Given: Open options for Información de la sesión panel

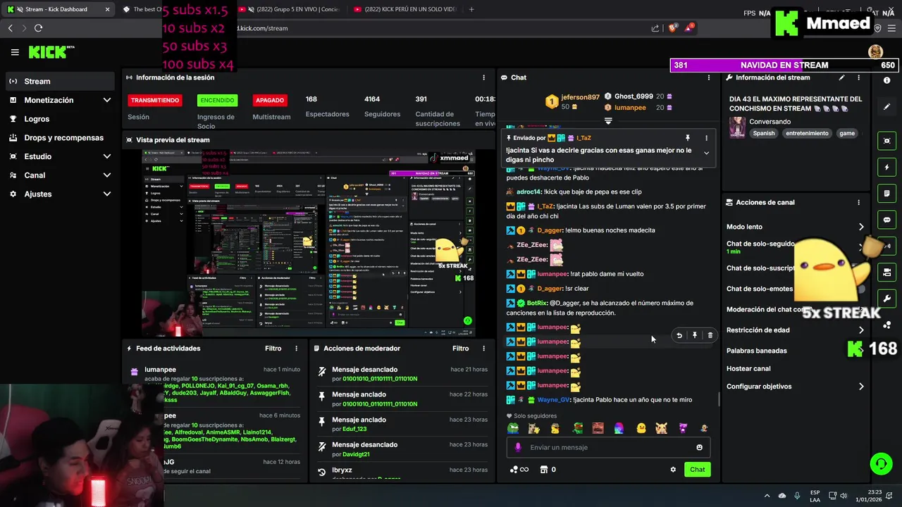Looking at the screenshot, I should coord(483,77).
